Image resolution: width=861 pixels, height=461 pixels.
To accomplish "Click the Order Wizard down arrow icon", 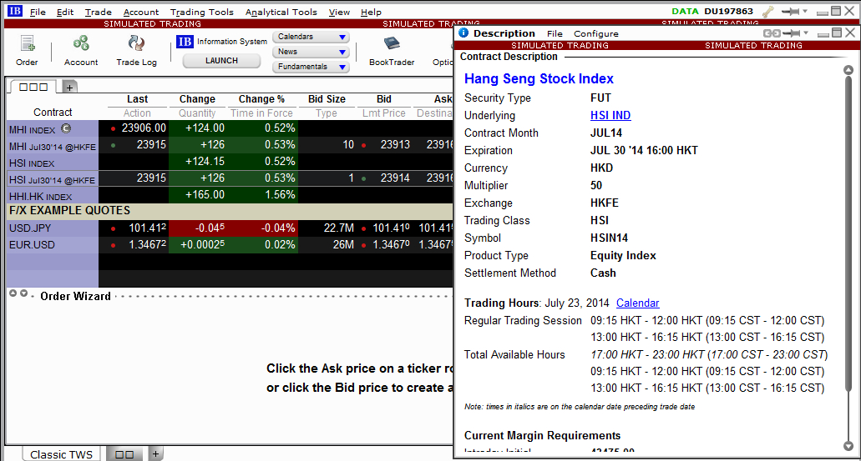I will pyautogui.click(x=23, y=293).
